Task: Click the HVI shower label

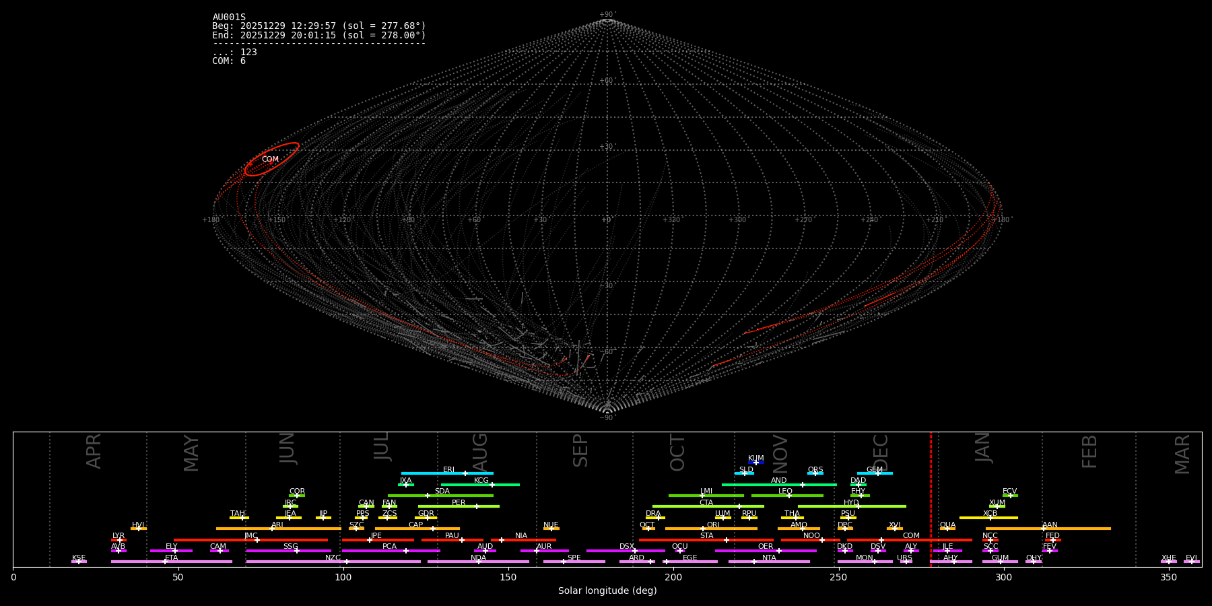Action: coord(138,525)
